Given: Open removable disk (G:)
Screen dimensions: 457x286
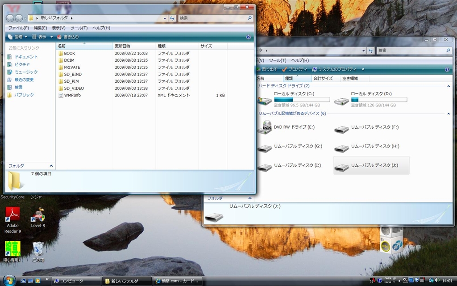Looking at the screenshot, I should tap(297, 147).
